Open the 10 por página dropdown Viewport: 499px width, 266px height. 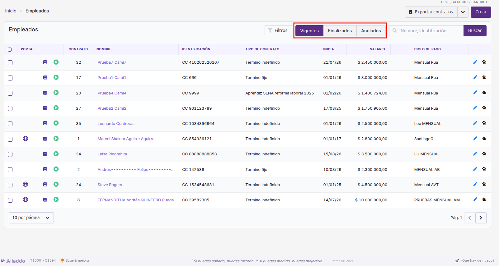[31, 218]
